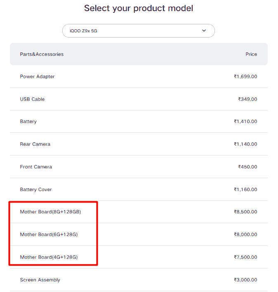Click the ₹7,500.00 price value
Viewport: 278px width, 292px height.
[x=245, y=257]
